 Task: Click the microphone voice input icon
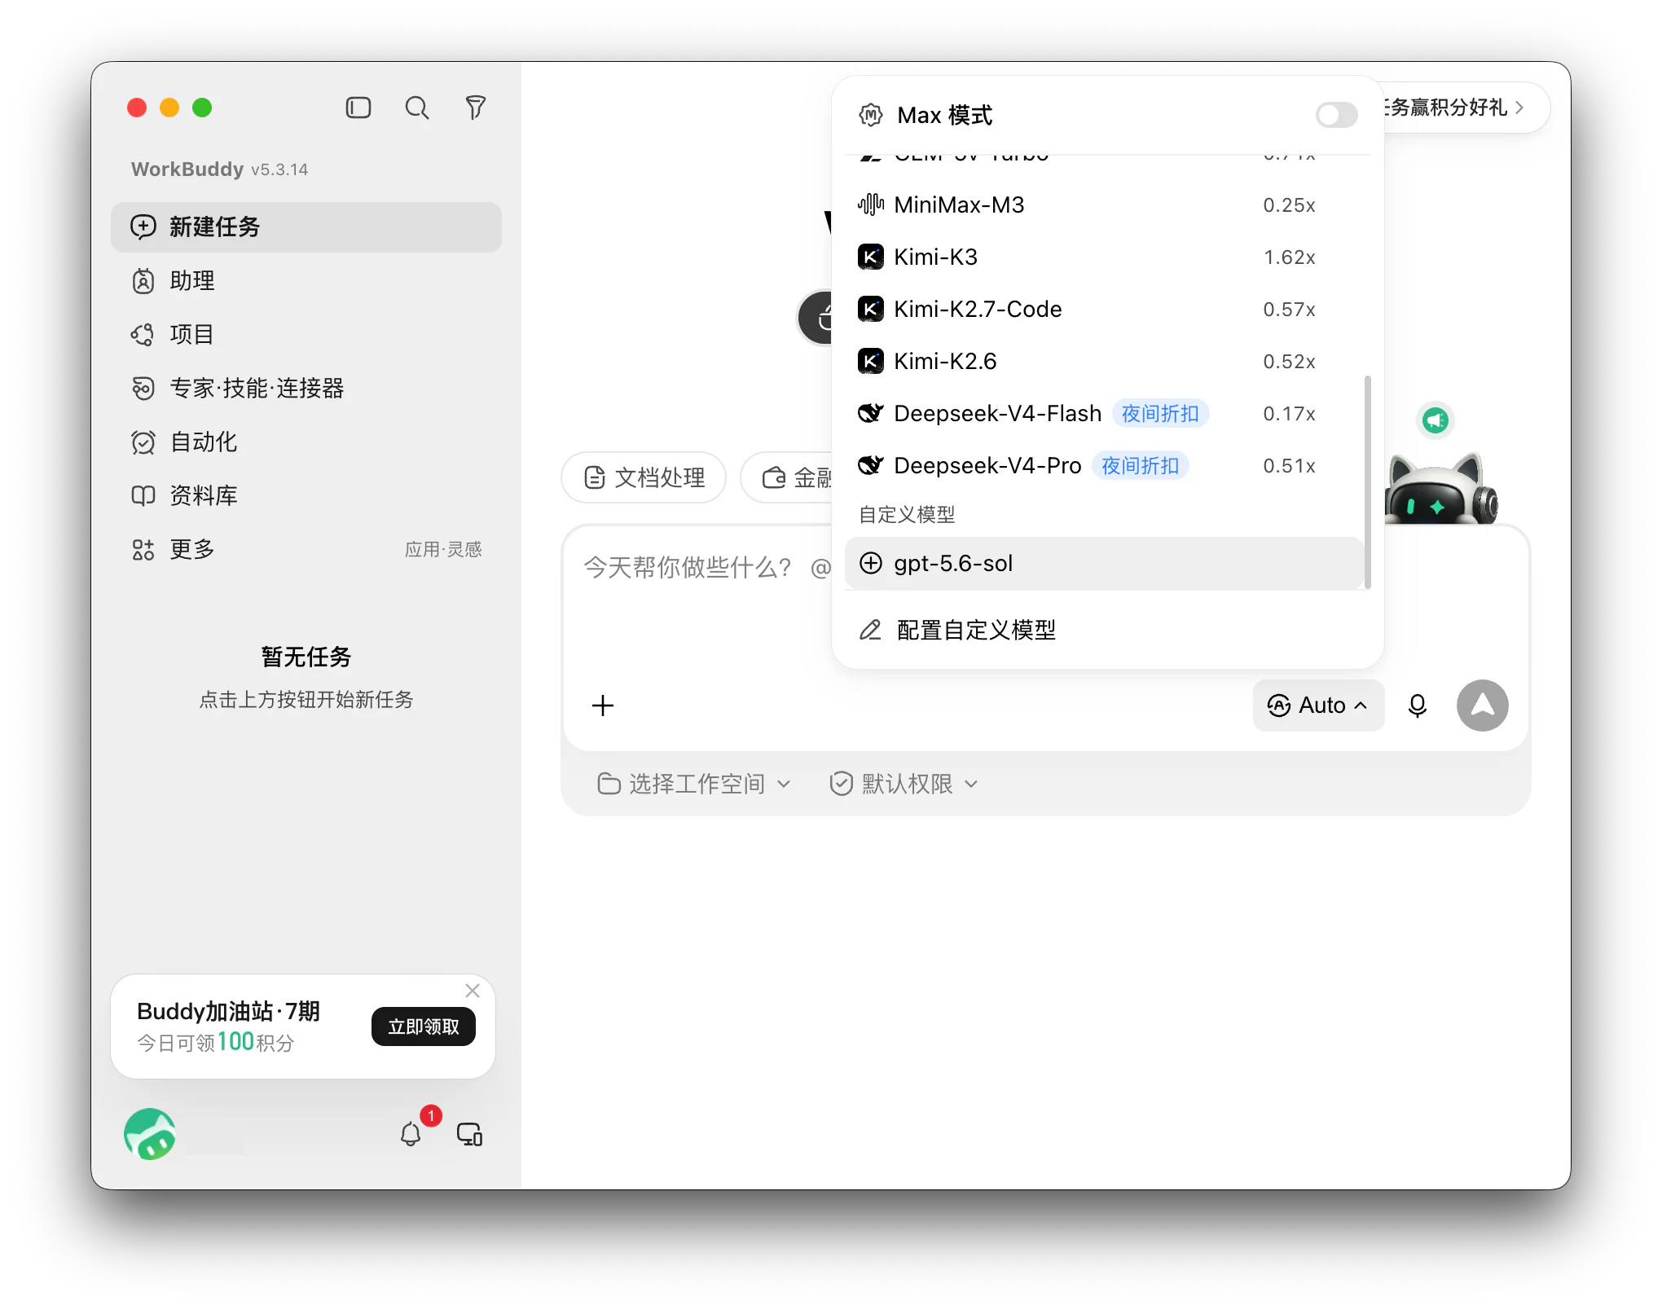coord(1418,706)
